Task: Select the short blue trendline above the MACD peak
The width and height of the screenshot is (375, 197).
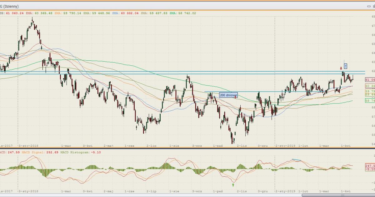Action: (296, 160)
